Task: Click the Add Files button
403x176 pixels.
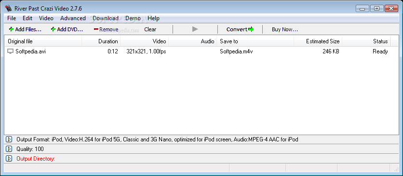Action: tap(25, 29)
